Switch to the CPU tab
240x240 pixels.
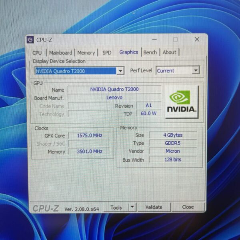point(37,53)
